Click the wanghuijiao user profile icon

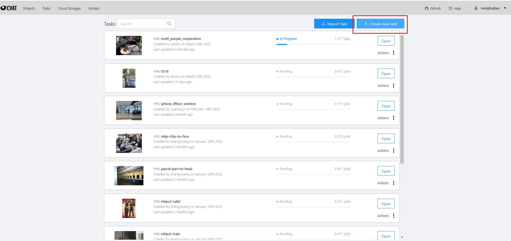point(476,8)
